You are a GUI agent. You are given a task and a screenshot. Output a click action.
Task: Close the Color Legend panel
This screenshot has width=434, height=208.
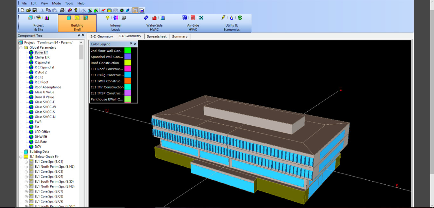point(135,44)
